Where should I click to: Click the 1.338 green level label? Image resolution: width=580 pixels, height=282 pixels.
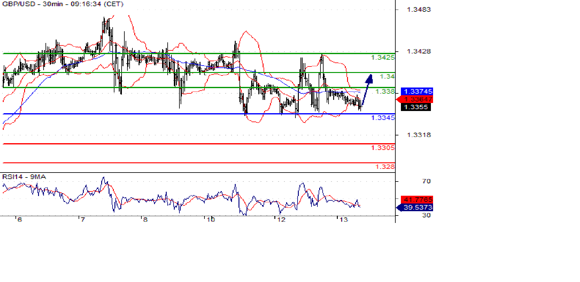pos(385,92)
